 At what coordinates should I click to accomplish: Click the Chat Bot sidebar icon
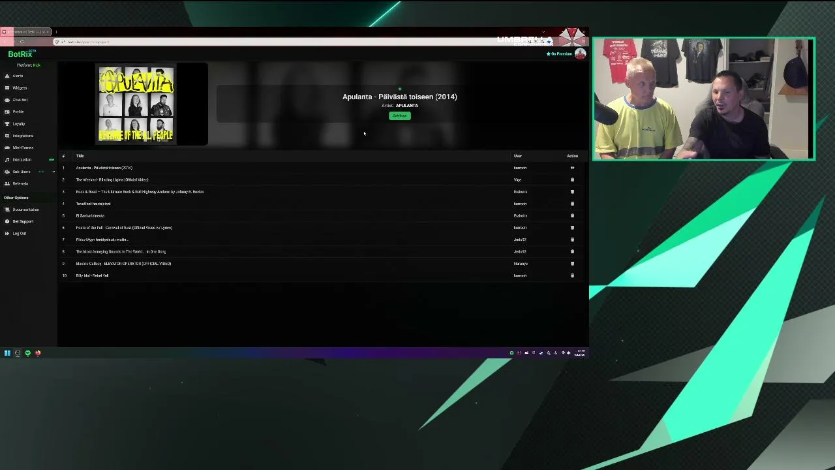pos(7,100)
